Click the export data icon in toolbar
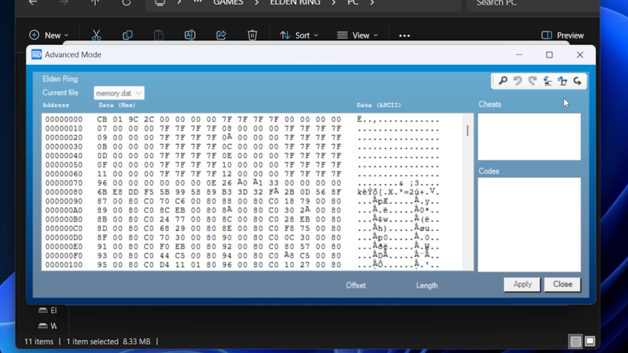Viewport: 628px width, 353px height. (x=562, y=81)
